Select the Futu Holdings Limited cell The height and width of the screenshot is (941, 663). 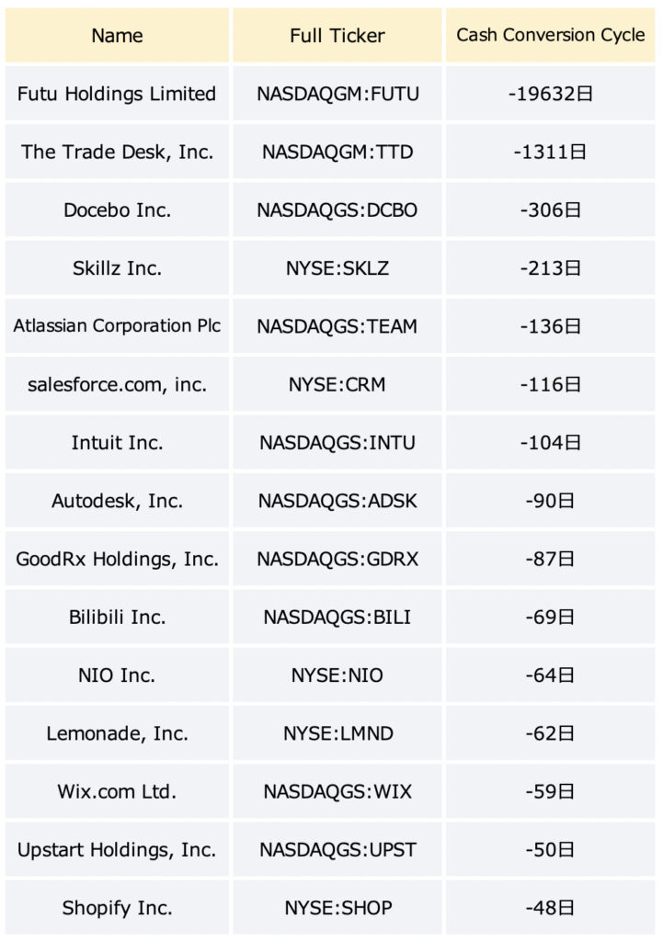(117, 94)
